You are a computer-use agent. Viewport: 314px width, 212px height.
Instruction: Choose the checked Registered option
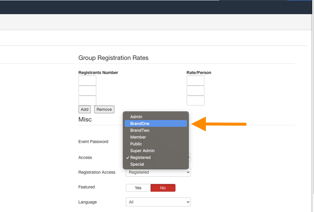pyautogui.click(x=156, y=157)
